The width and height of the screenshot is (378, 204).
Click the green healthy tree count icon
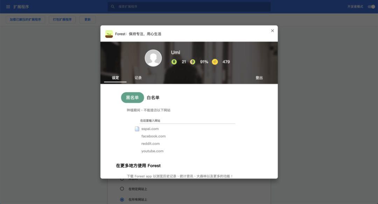pyautogui.click(x=174, y=62)
